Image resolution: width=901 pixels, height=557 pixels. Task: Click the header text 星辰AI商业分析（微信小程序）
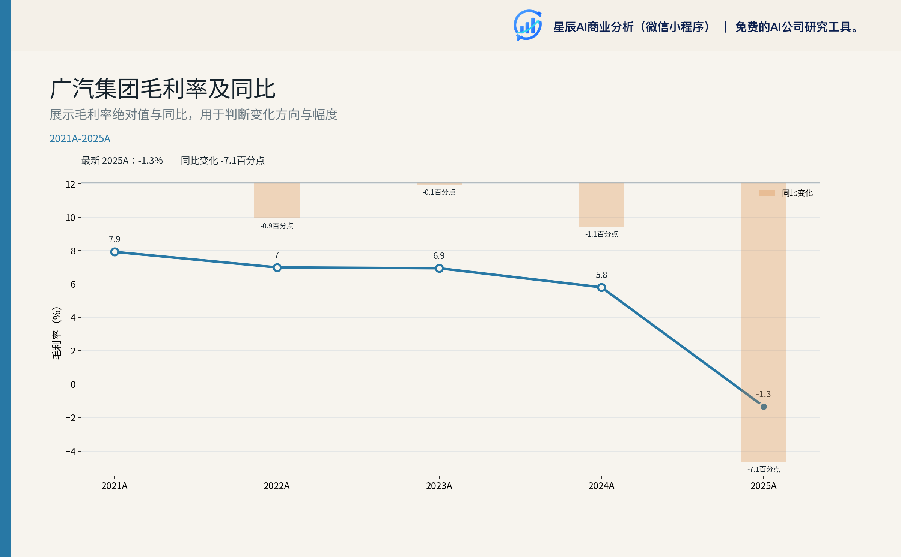point(632,27)
